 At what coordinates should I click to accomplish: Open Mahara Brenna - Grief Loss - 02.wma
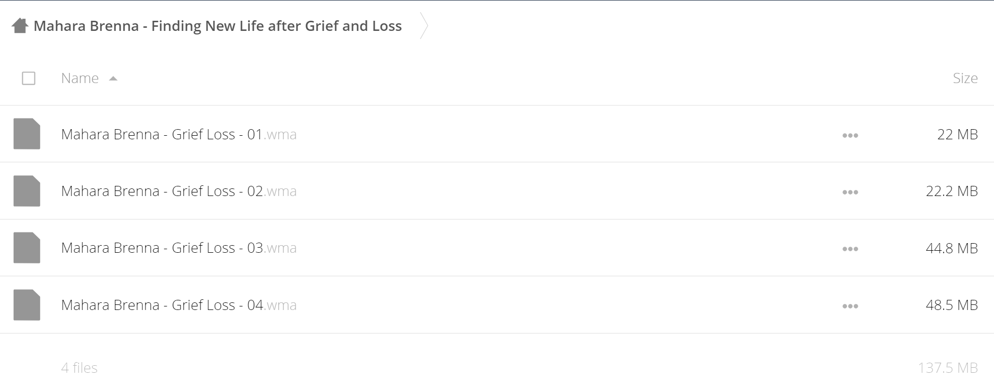[x=179, y=191]
